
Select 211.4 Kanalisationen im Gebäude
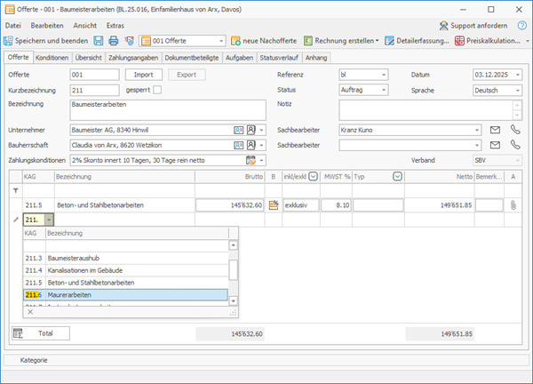click(x=125, y=270)
